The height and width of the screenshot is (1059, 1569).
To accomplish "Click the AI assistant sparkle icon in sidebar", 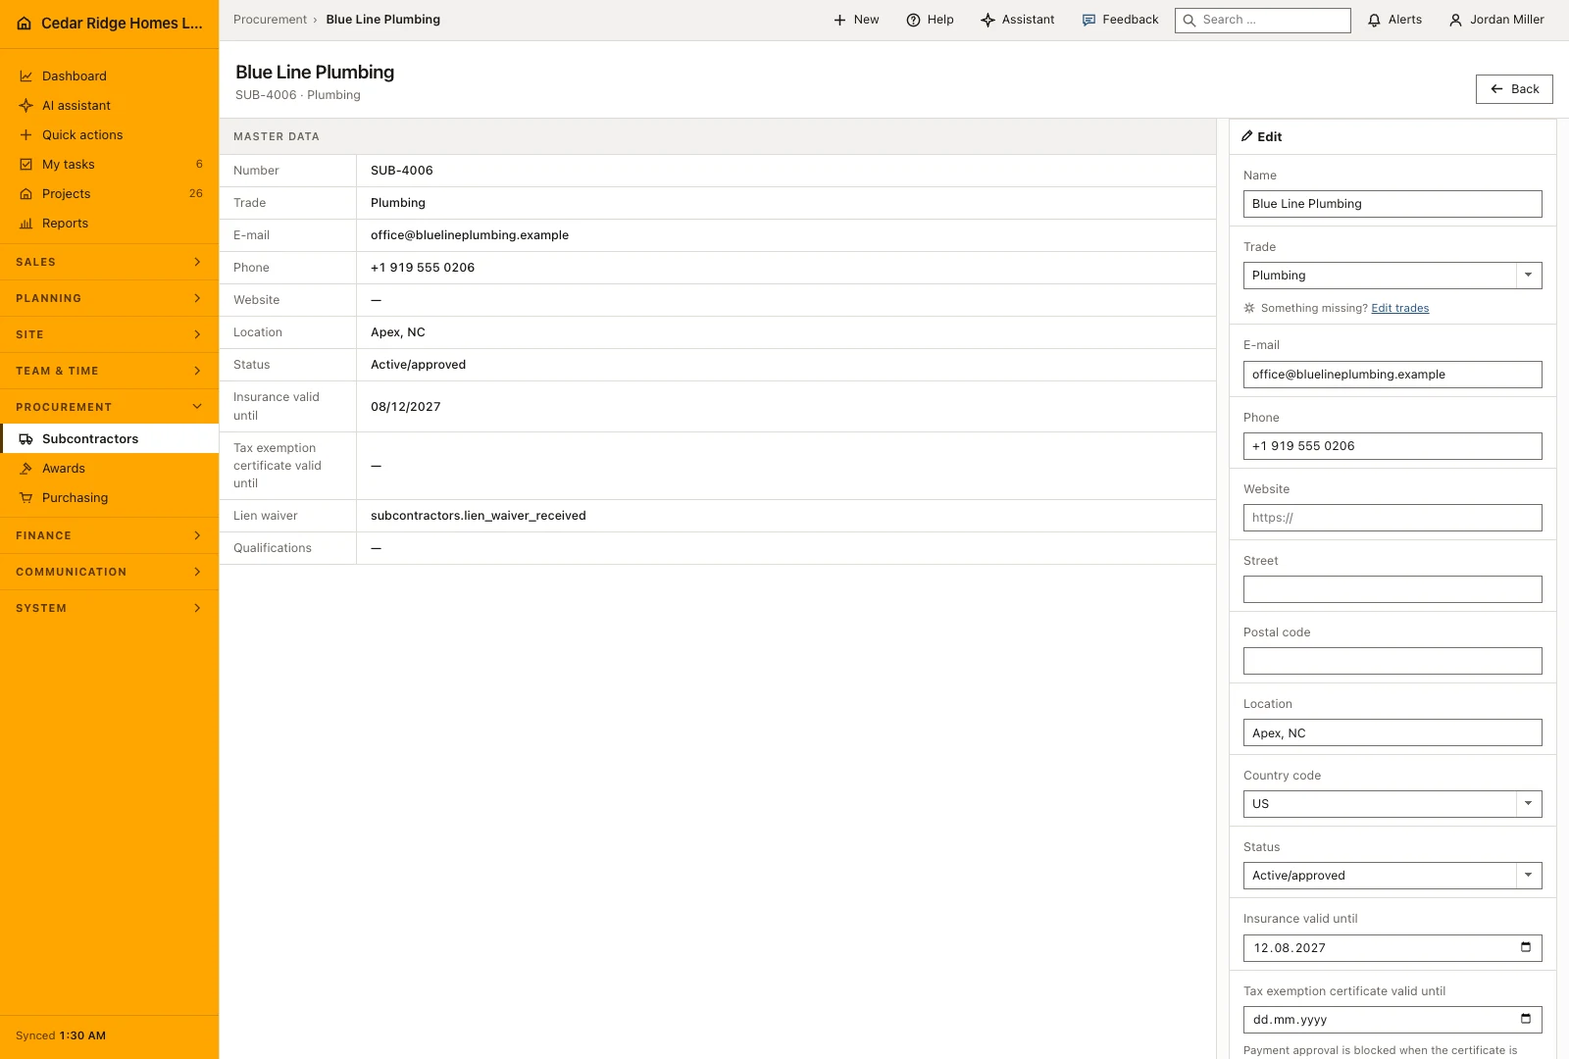I will click(x=26, y=106).
